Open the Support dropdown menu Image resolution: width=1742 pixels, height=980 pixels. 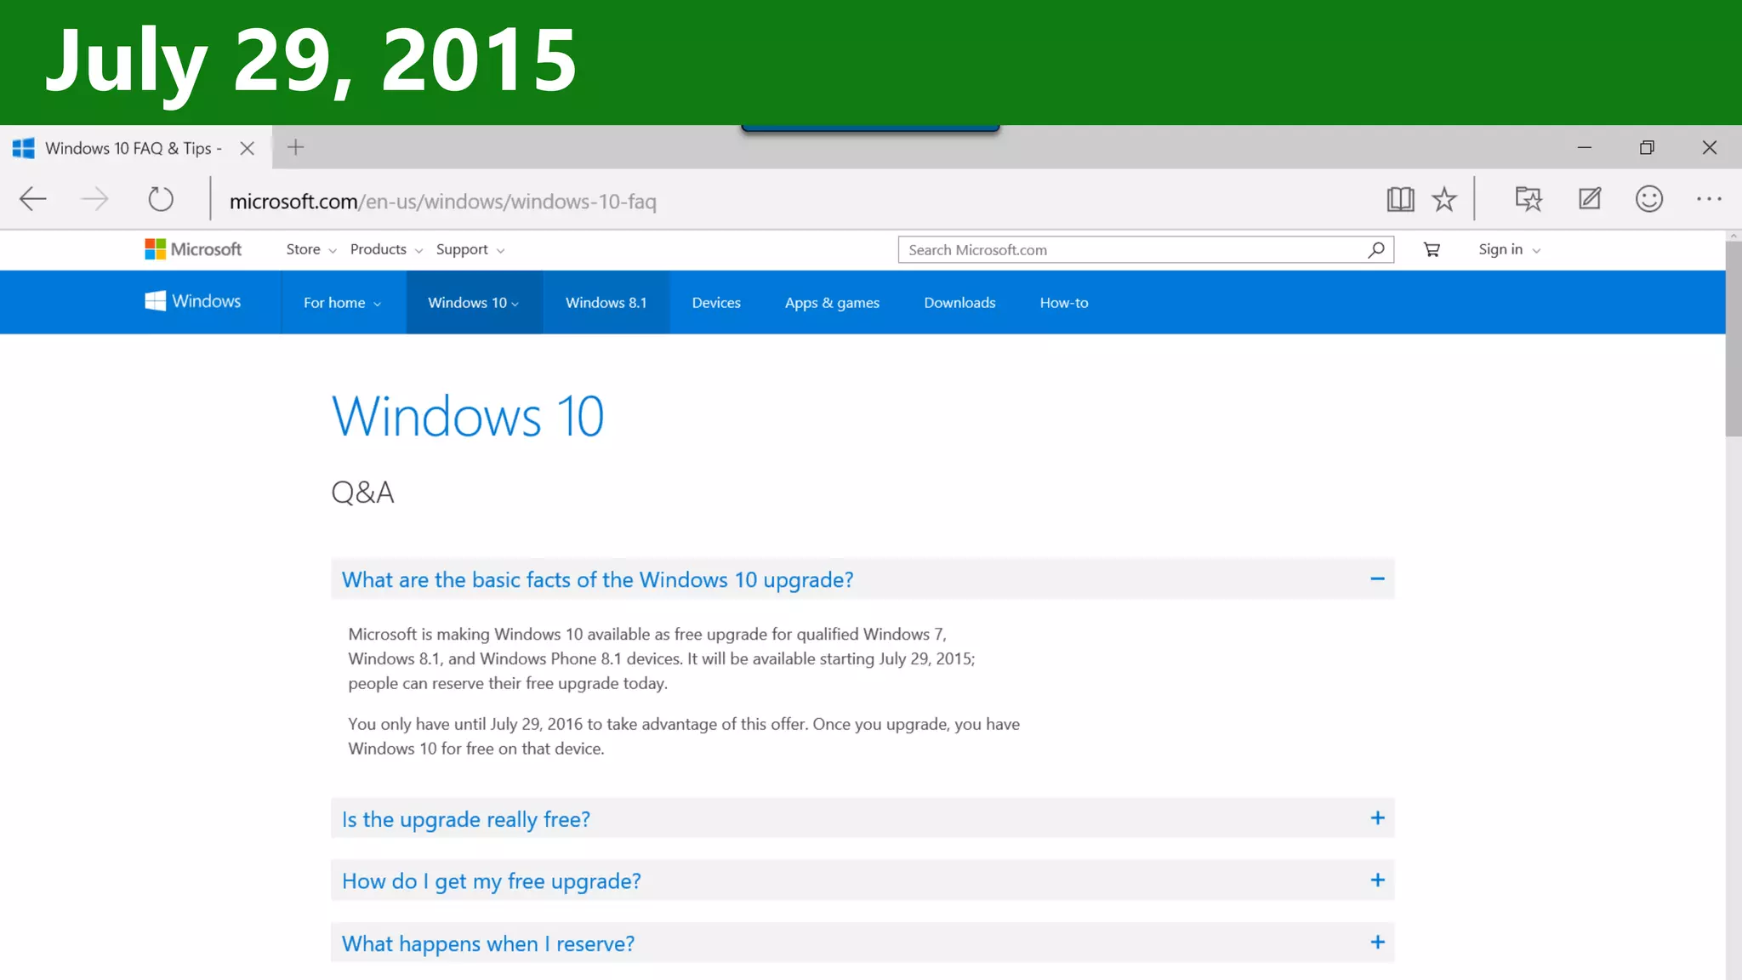point(470,249)
